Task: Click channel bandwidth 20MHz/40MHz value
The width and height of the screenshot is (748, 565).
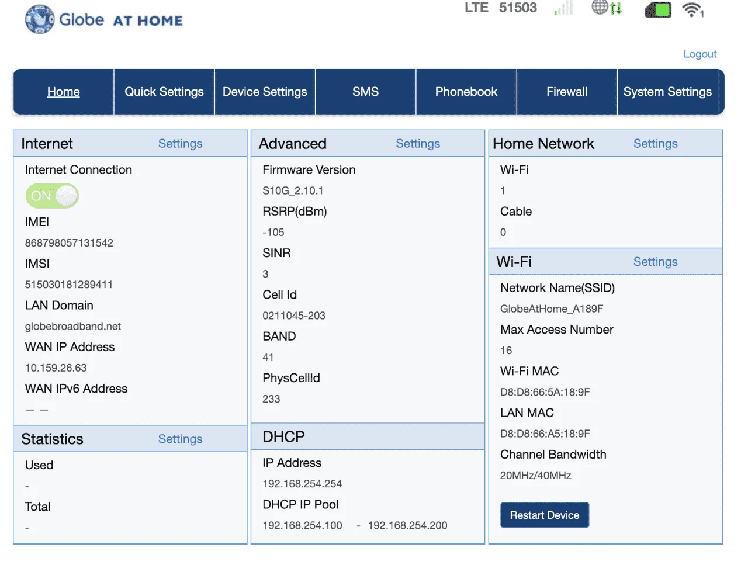Action: [536, 476]
